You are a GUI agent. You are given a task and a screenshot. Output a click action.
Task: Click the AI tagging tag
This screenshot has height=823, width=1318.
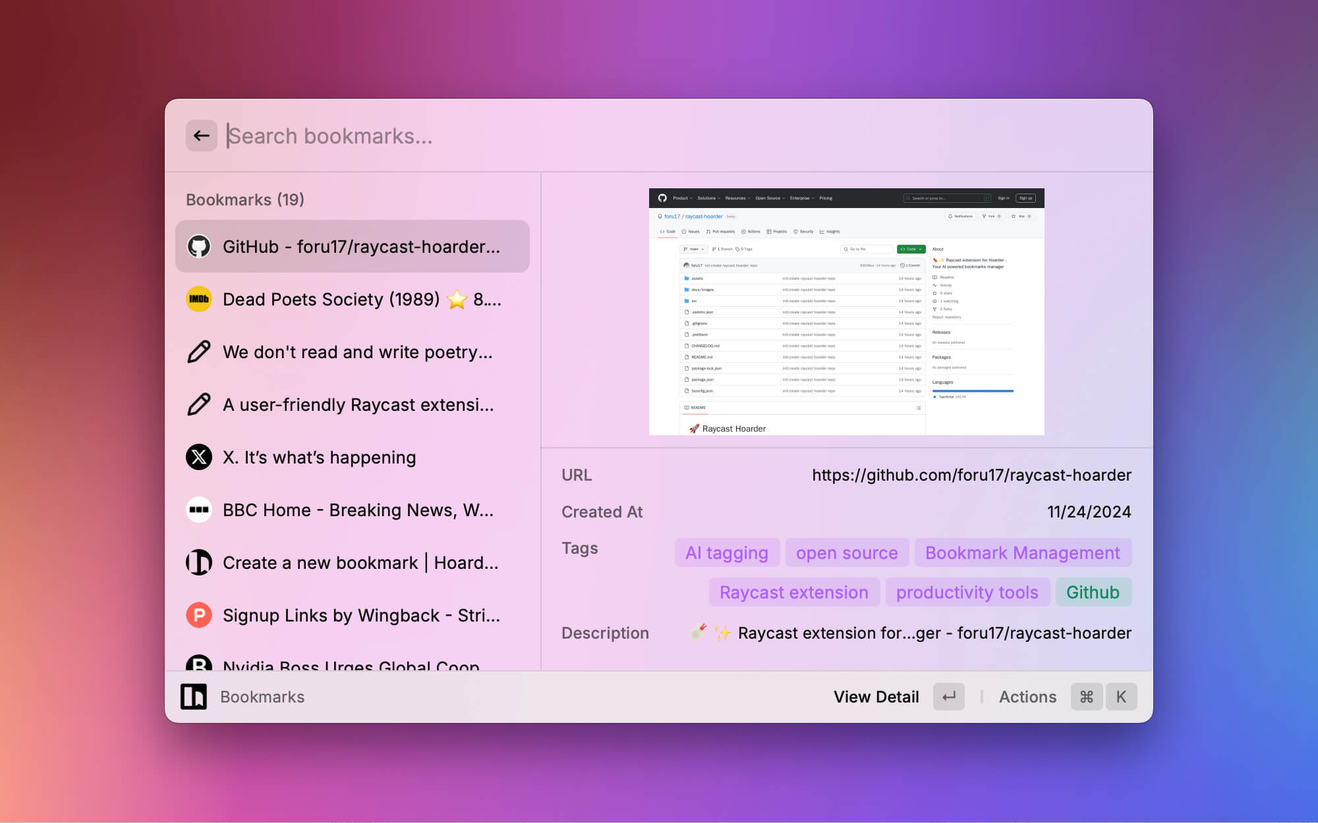[727, 553]
